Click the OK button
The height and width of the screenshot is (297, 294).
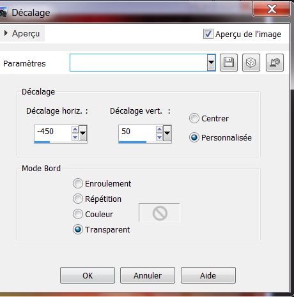[x=88, y=275]
